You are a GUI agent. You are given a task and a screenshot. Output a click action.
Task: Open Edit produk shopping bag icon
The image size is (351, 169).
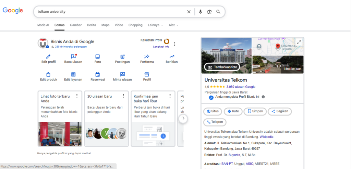[x=48, y=74]
